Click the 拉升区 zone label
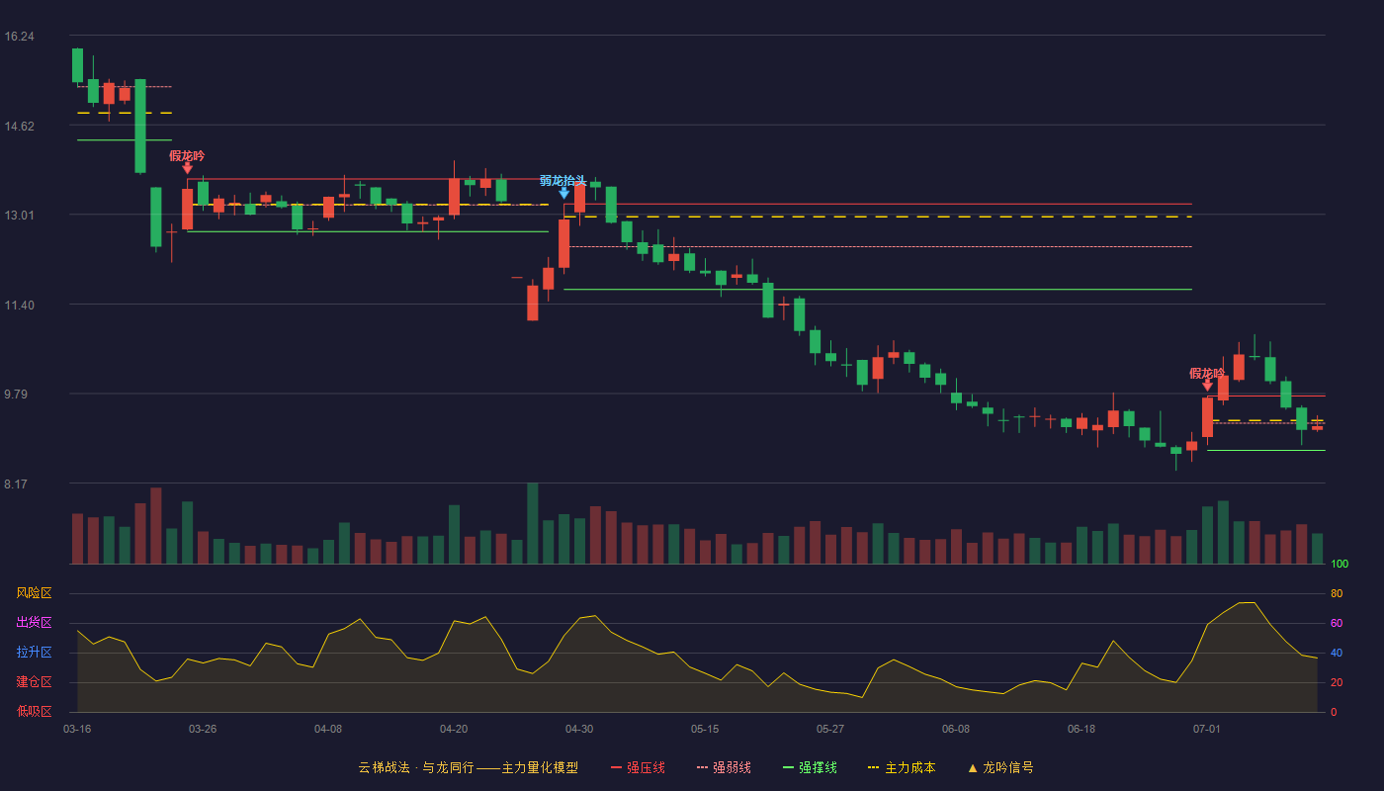Viewport: 1384px width, 791px height. [34, 653]
